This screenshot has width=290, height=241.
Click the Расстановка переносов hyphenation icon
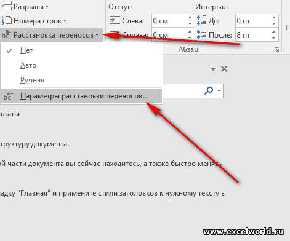point(6,34)
